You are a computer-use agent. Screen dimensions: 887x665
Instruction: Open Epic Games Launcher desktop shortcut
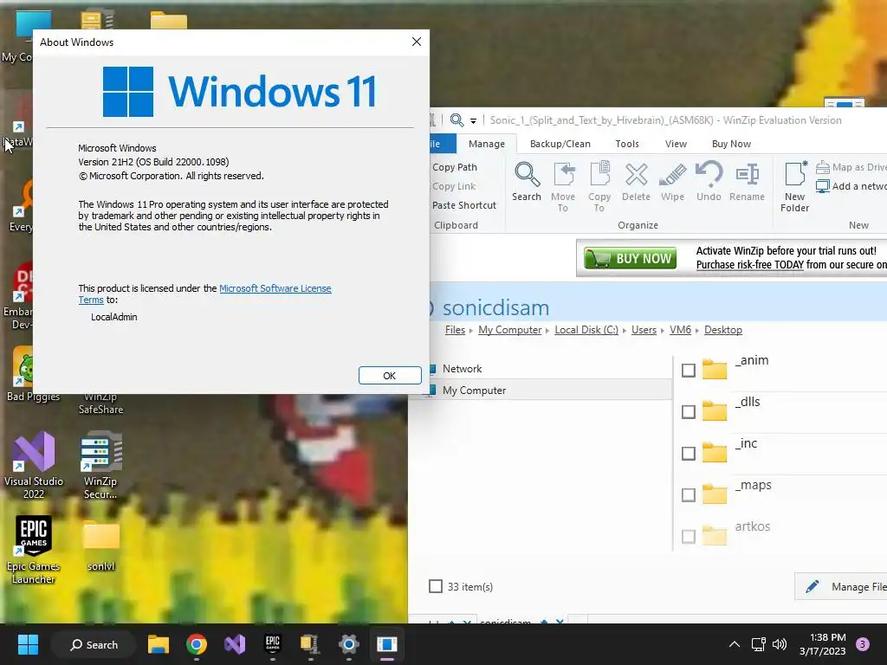[34, 550]
